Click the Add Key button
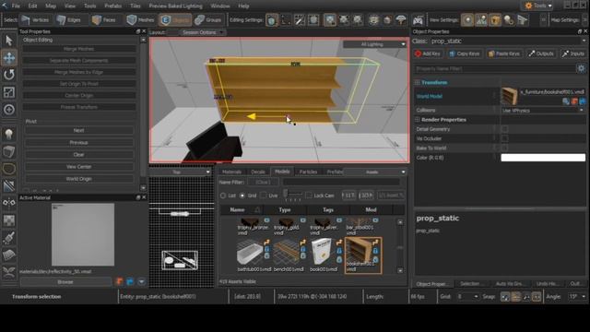Viewport: 590px width, 332px height. (x=428, y=53)
